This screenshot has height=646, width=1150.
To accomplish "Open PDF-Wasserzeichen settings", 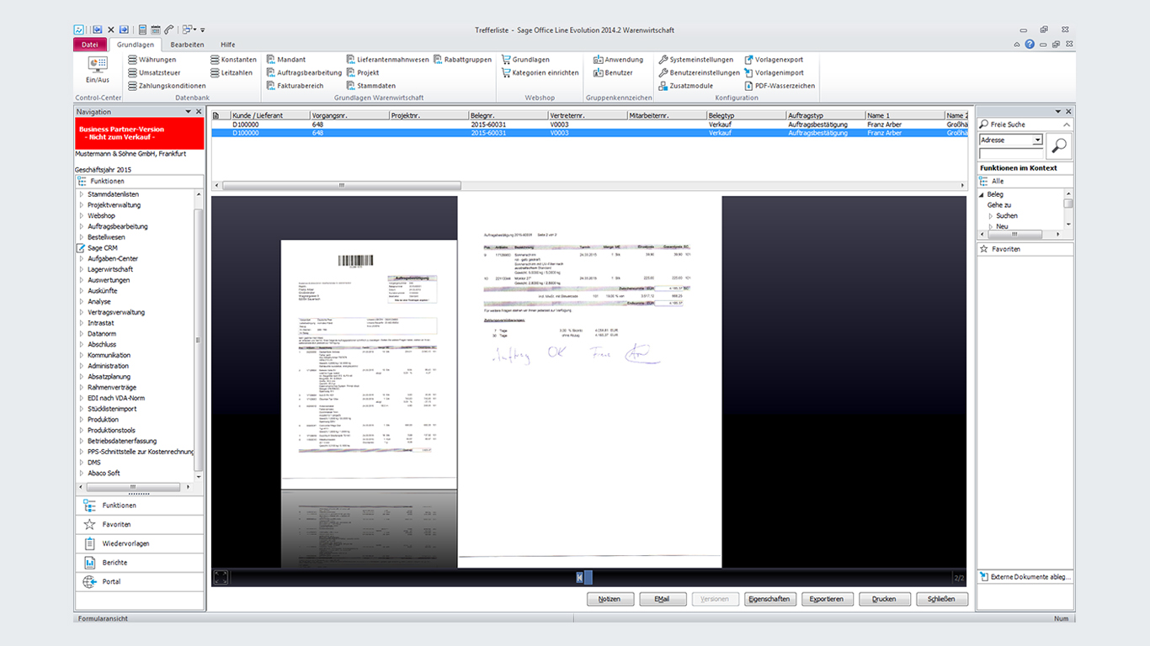I will (779, 86).
